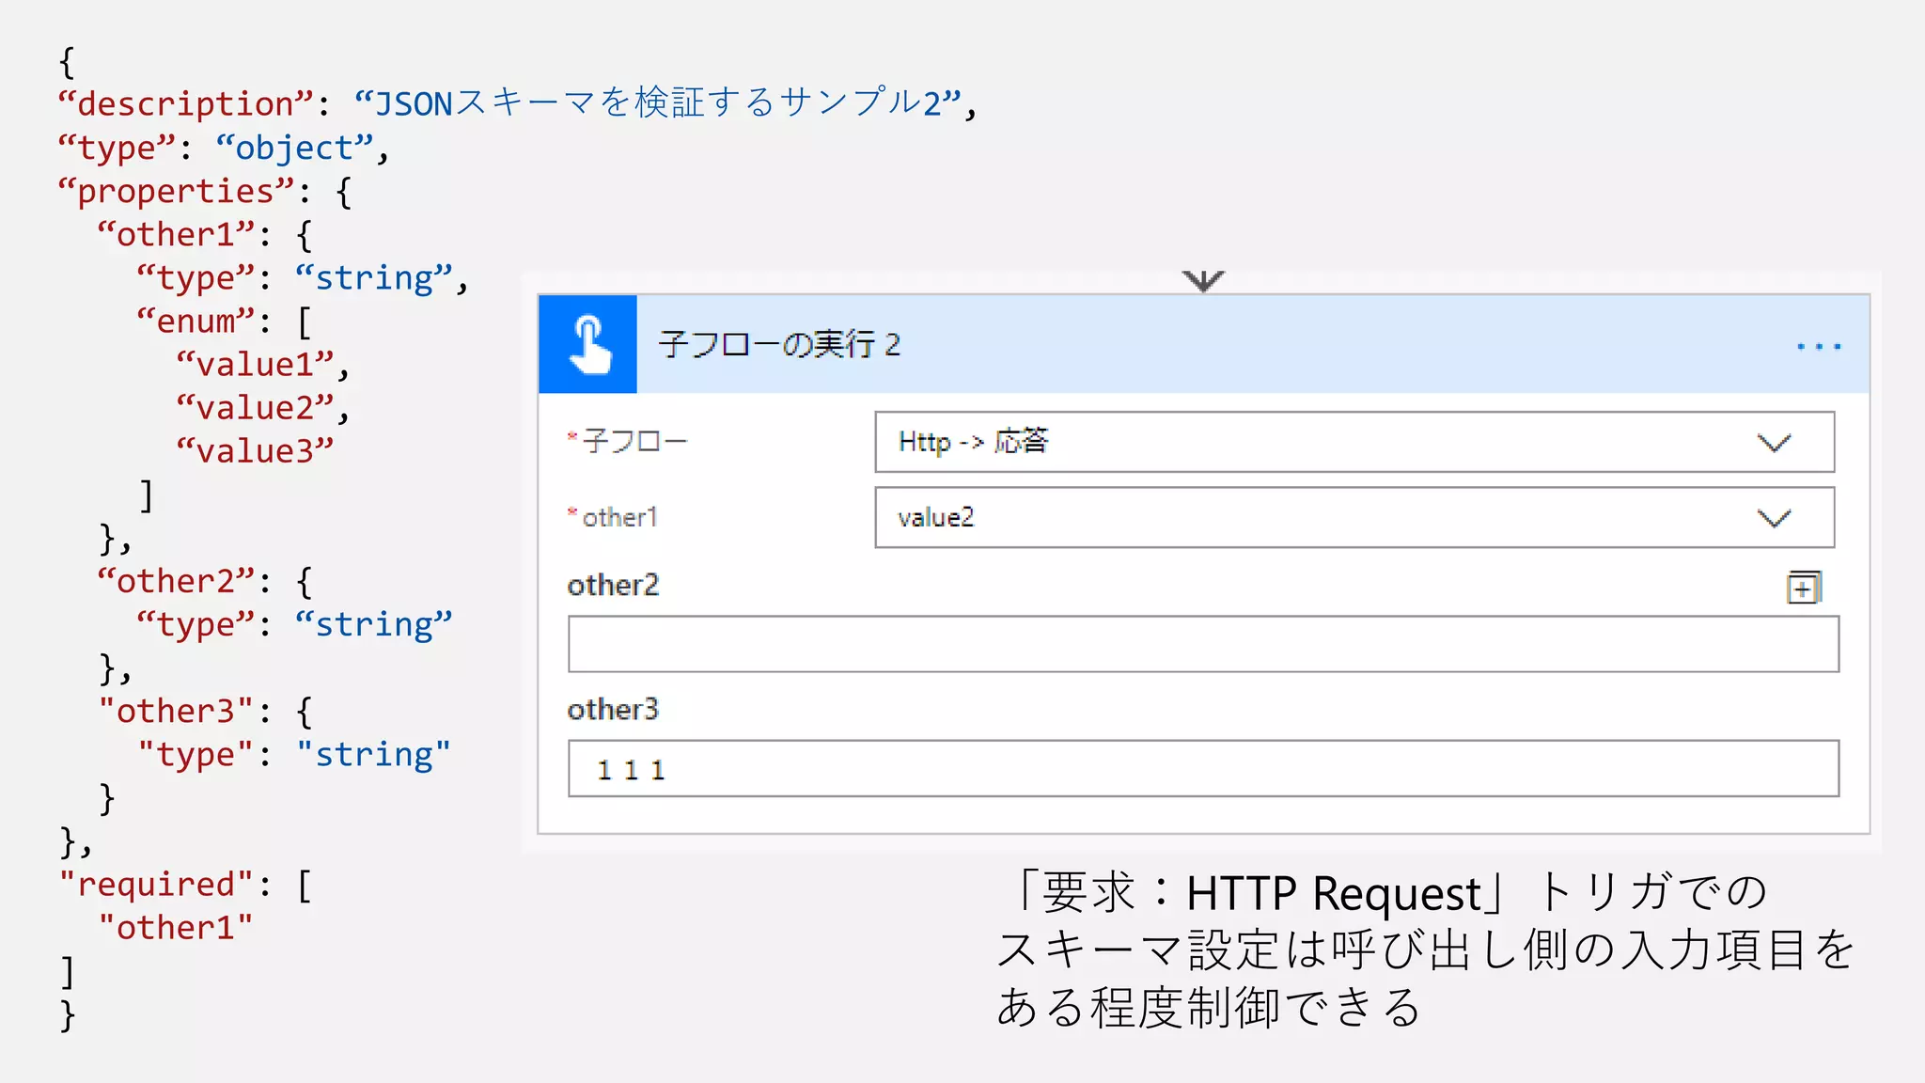
Task: Expand the other1 value2 dropdown chevron
Action: [x=1774, y=518]
